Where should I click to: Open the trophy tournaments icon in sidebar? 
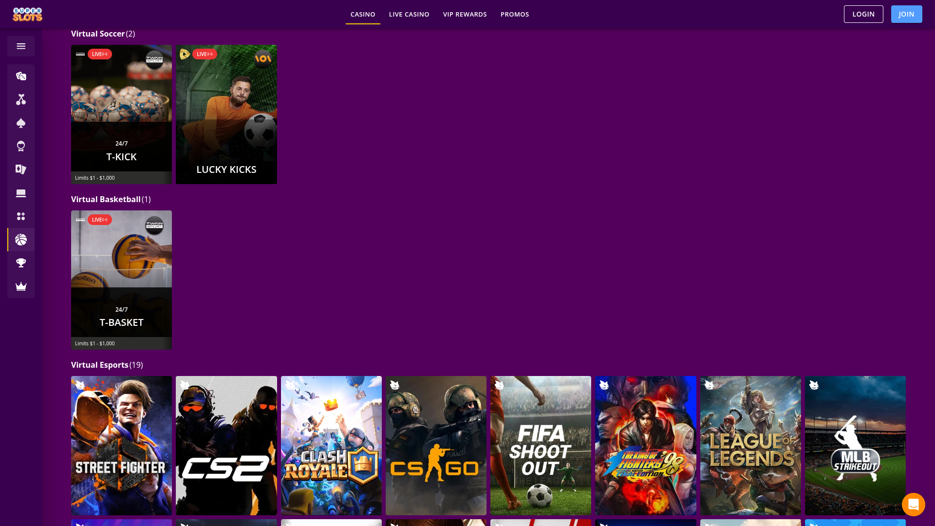[x=20, y=263]
